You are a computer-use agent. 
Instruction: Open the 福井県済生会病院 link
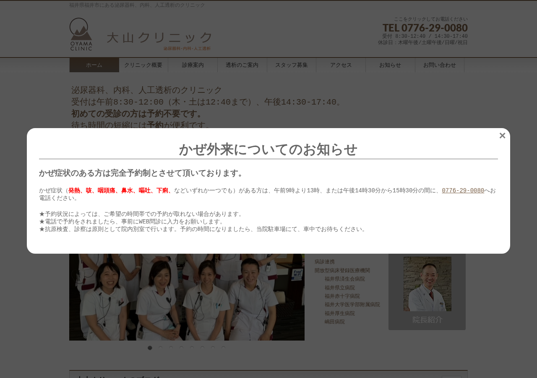pos(345,279)
